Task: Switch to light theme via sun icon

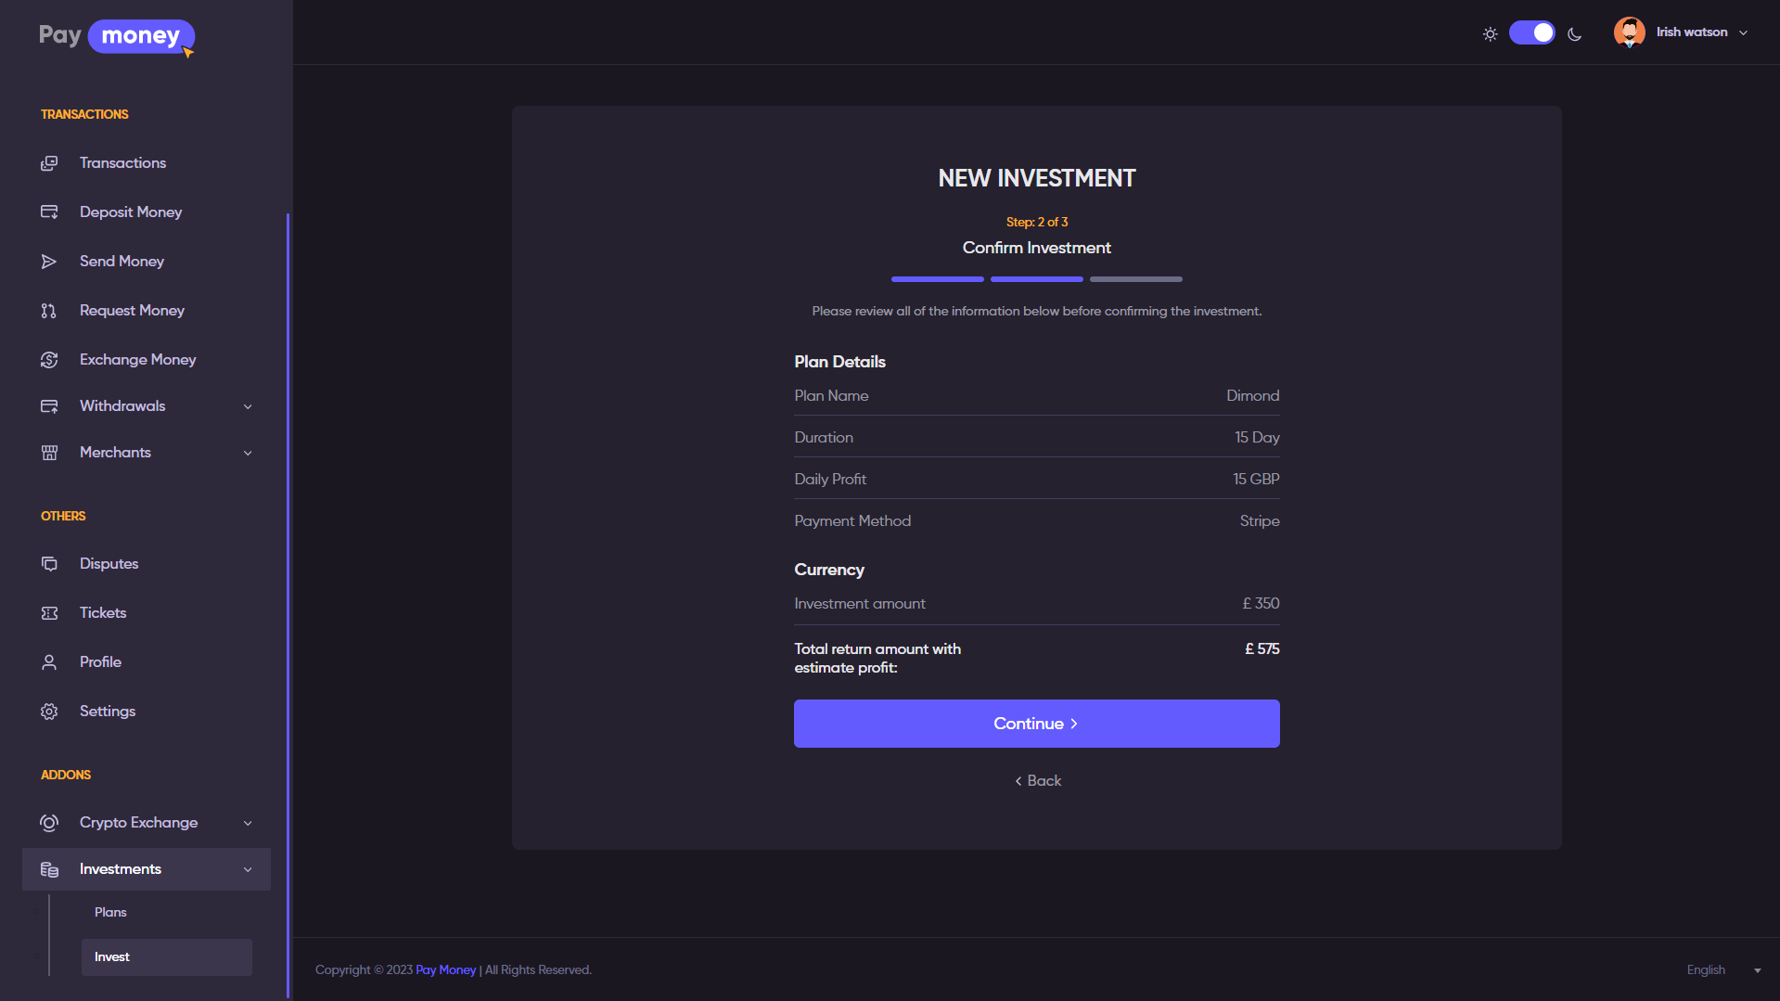Action: [x=1490, y=34]
